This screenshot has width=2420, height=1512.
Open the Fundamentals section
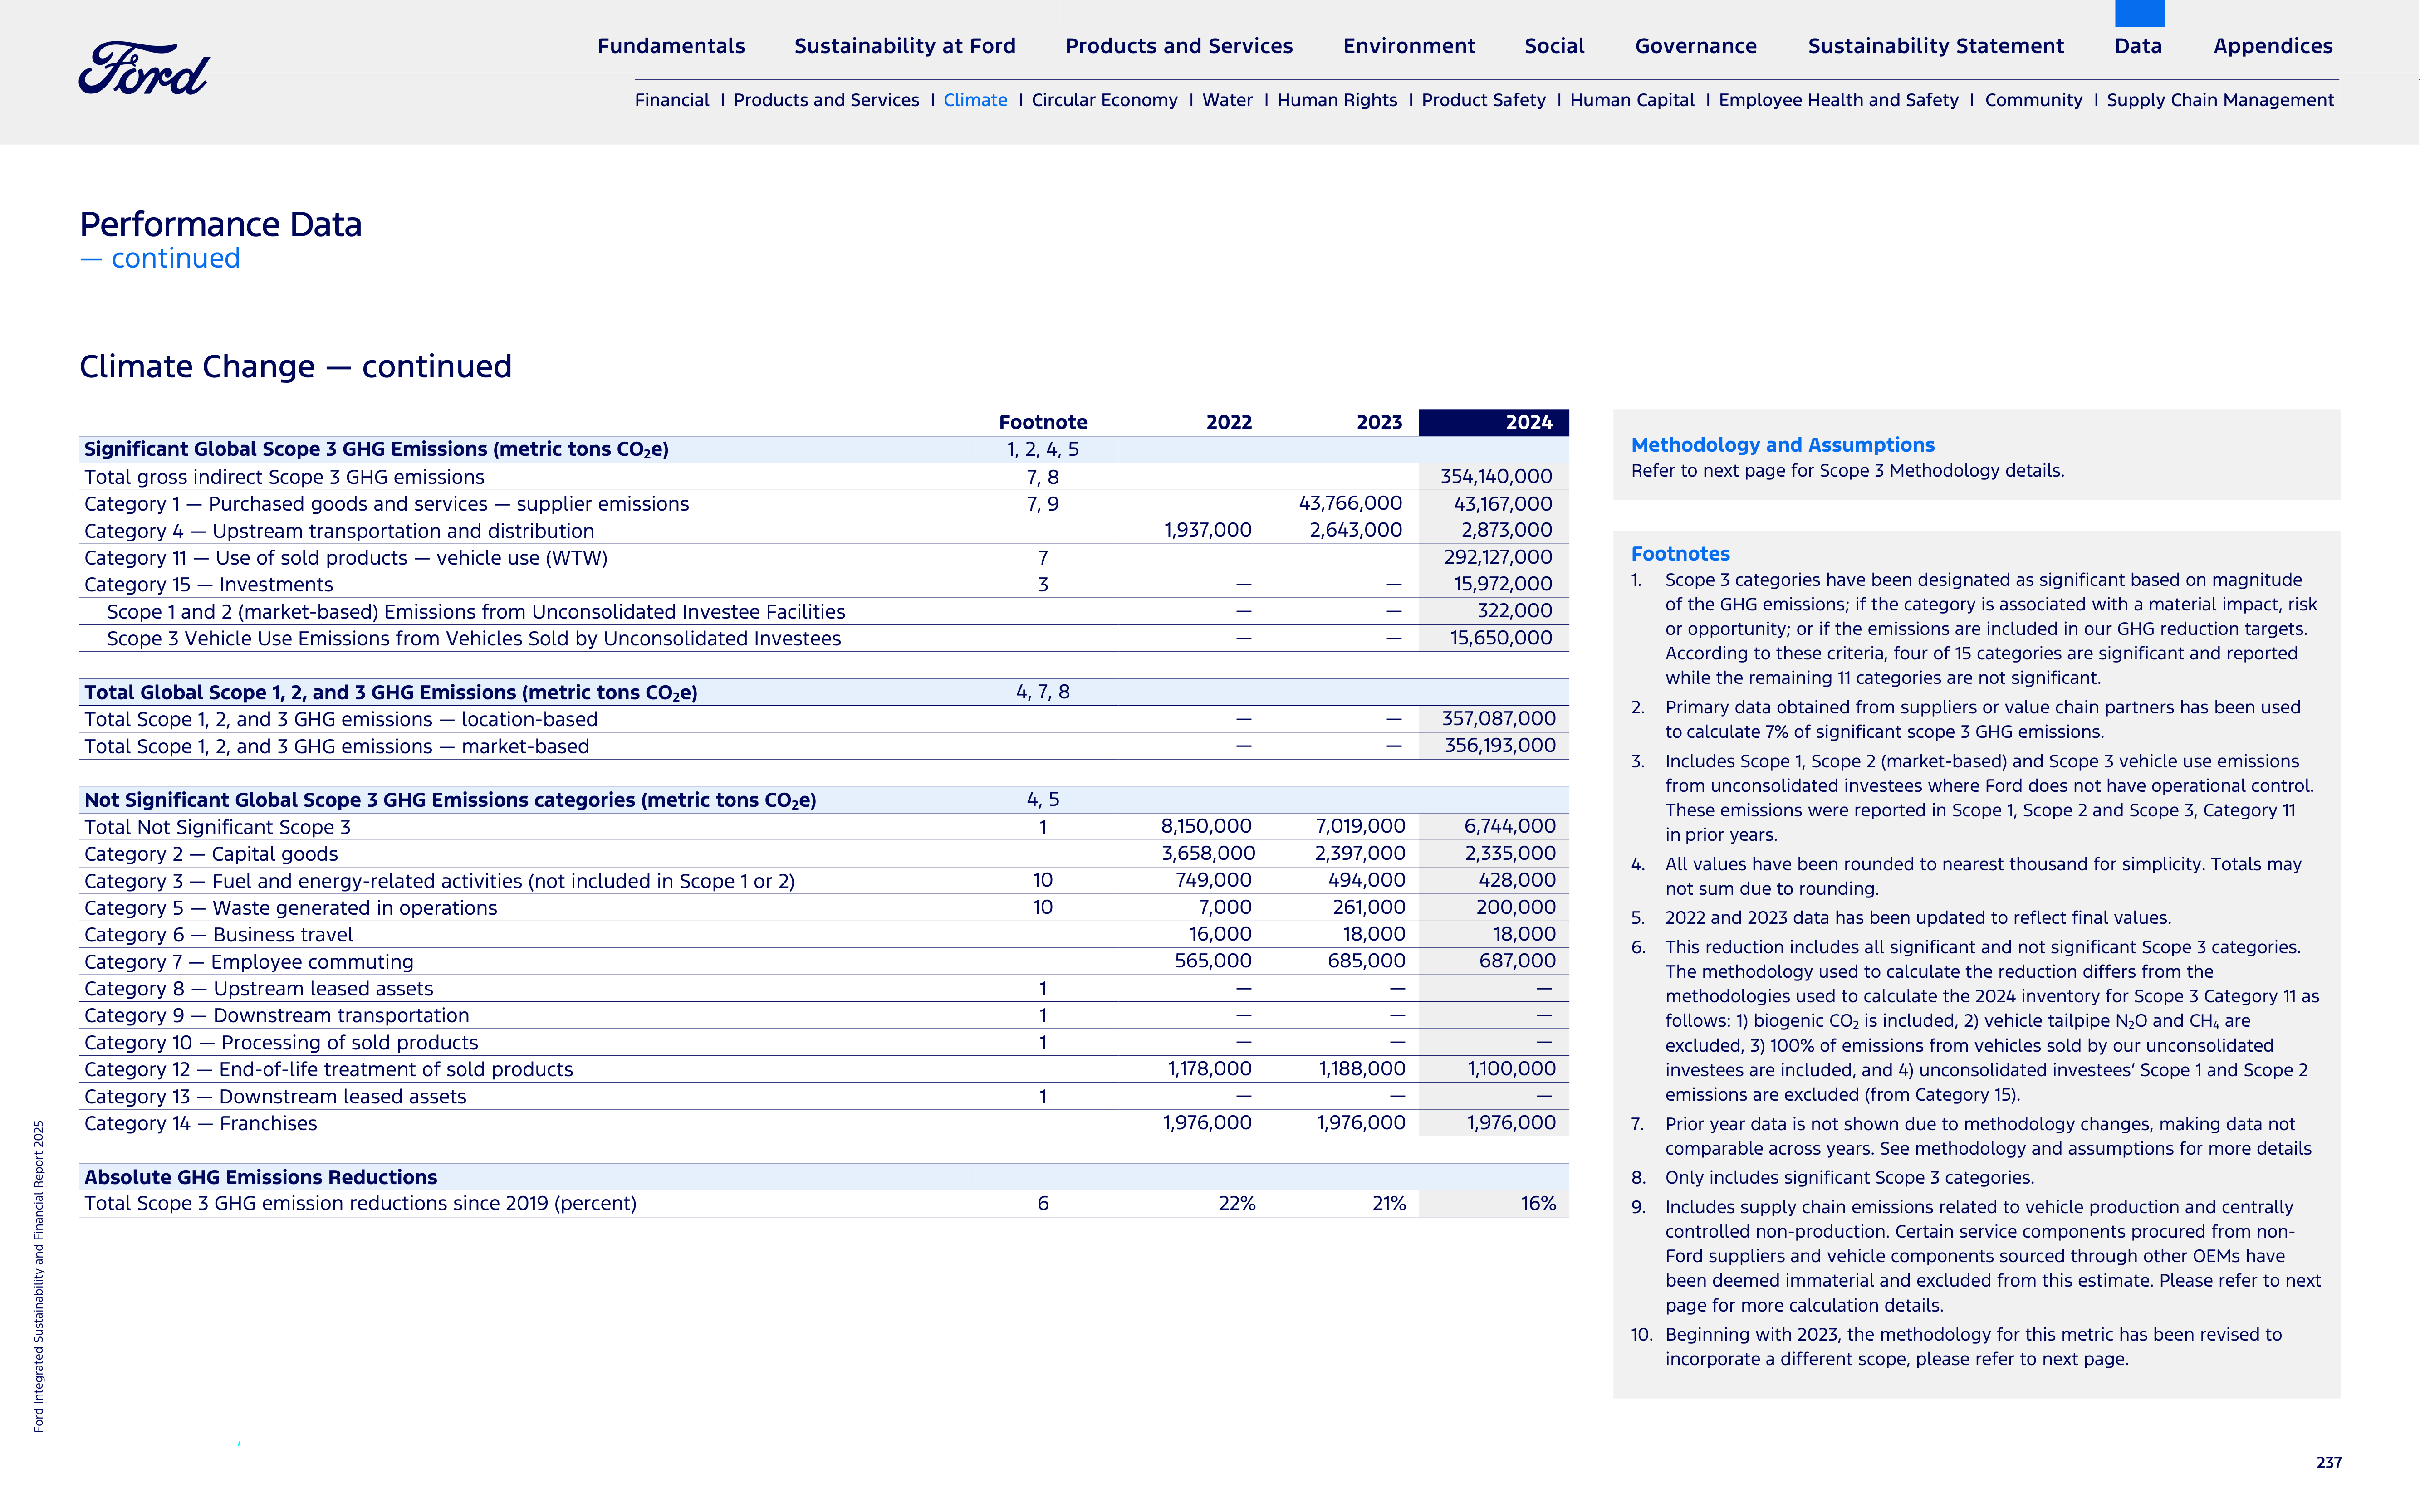click(x=671, y=46)
